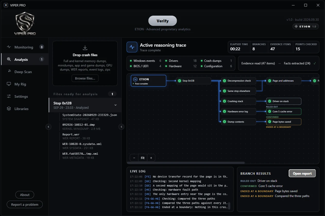Collapse the left sidebar with arrow button
This screenshot has height=216, width=325.
[x=48, y=126]
